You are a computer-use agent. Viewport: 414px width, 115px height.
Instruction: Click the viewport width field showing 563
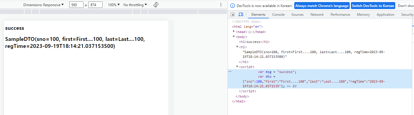coord(77,5)
